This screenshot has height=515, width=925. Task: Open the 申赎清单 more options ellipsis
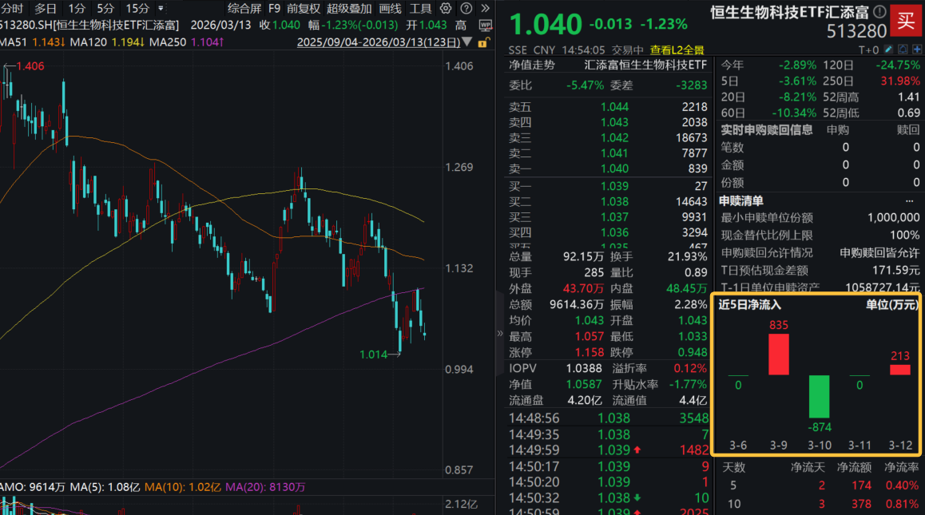[x=909, y=201]
